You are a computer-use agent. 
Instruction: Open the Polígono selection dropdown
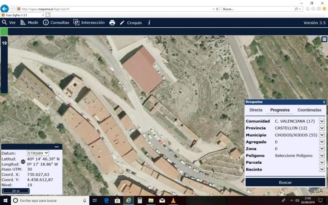coord(322,155)
